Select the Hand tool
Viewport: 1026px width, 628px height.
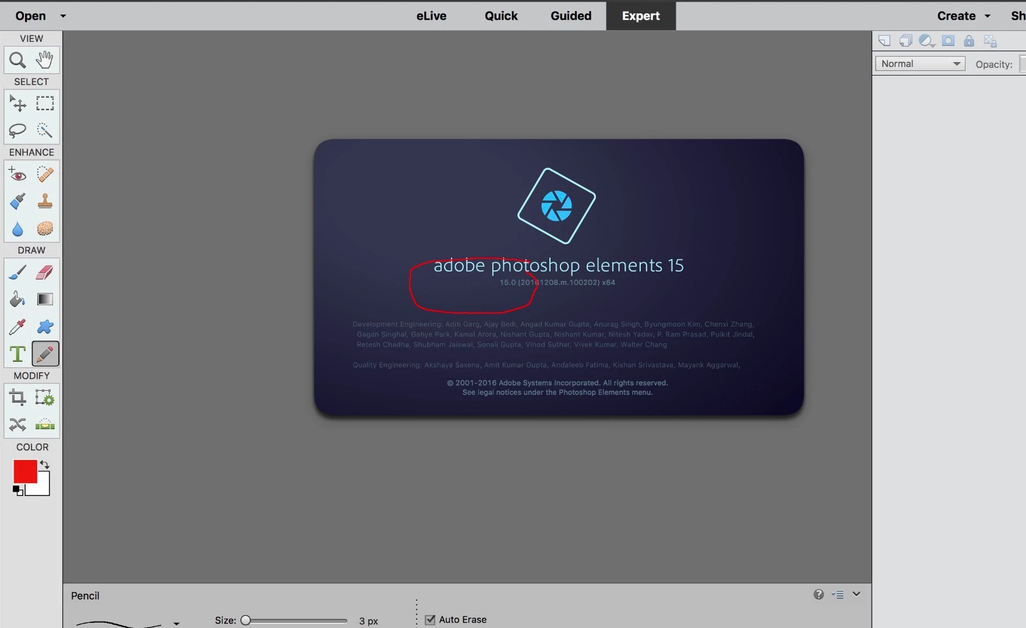coord(45,60)
